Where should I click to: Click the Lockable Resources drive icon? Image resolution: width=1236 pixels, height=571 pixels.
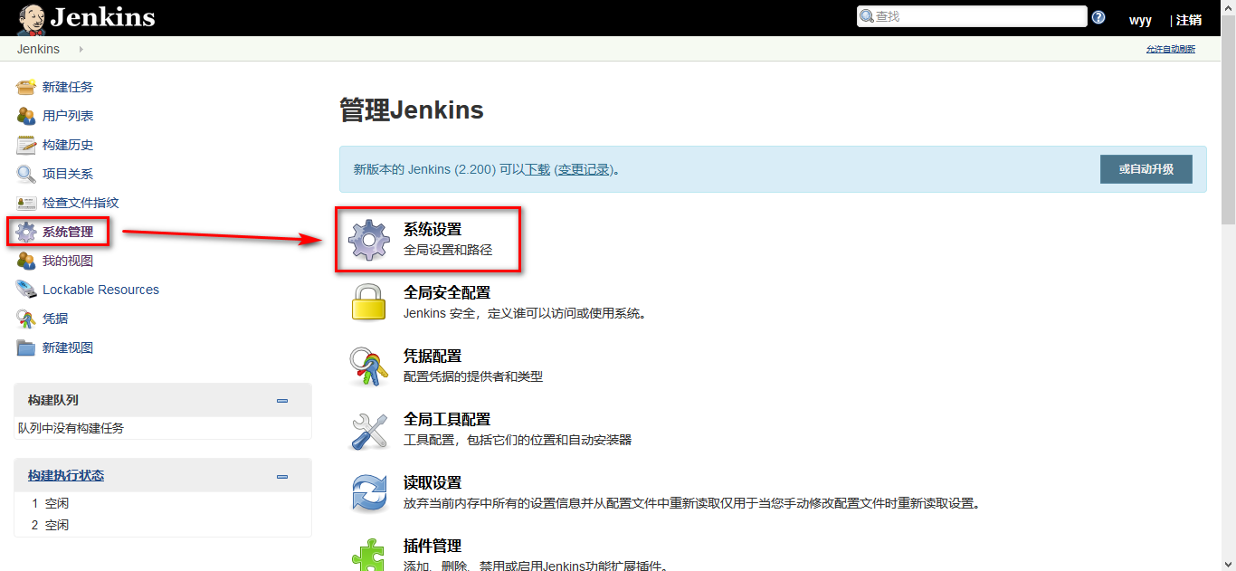(26, 290)
